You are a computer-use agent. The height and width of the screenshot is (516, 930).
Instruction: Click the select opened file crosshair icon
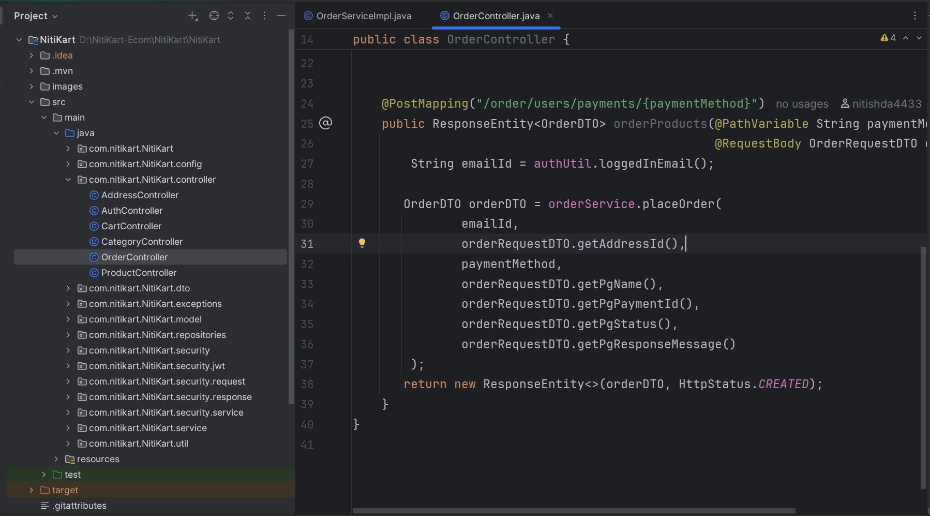click(214, 16)
